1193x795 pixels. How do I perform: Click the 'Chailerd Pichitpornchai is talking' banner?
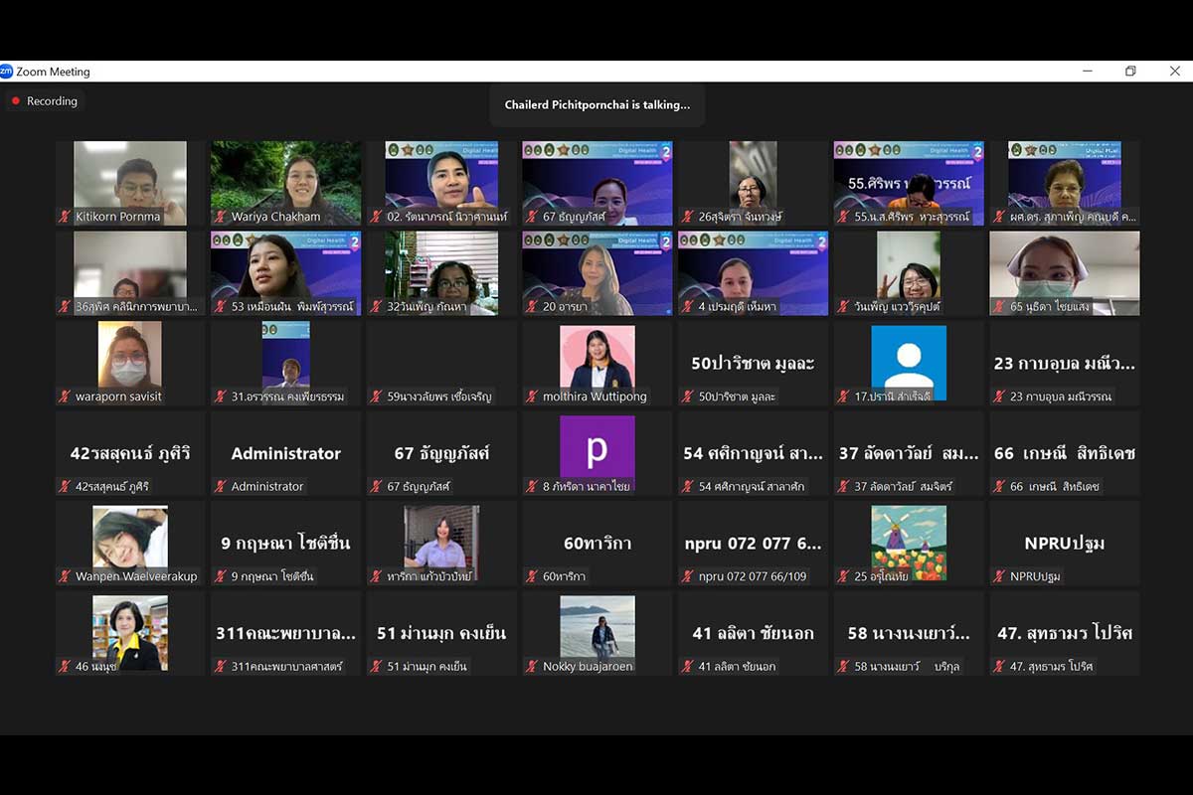[x=596, y=104]
